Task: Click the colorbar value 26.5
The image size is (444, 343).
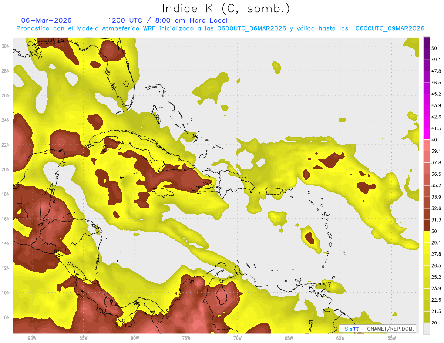Action: 436,266
